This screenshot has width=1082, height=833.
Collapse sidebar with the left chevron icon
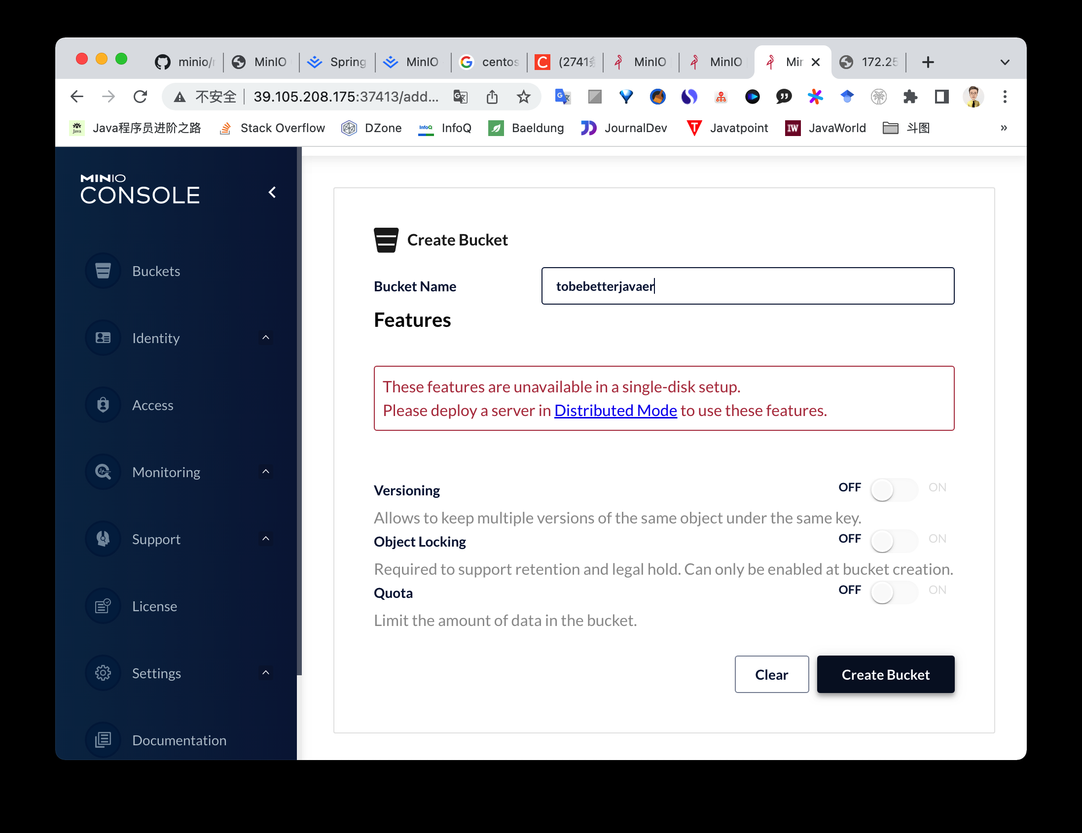(272, 192)
